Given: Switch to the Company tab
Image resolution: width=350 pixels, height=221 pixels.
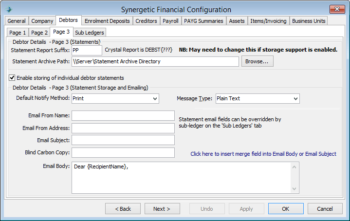Looking at the screenshot, I should tap(42, 21).
